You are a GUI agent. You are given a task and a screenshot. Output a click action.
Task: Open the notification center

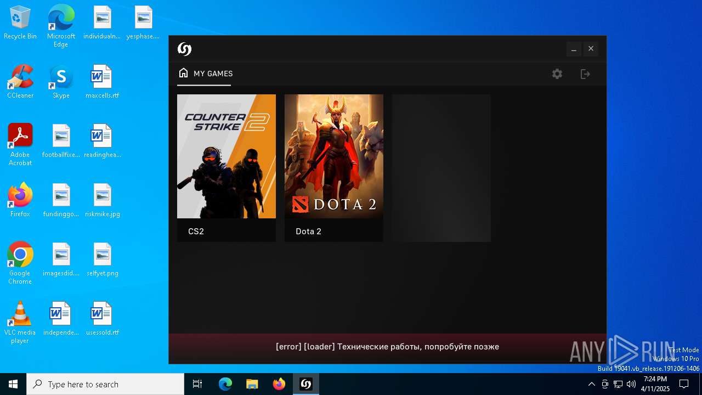[684, 384]
